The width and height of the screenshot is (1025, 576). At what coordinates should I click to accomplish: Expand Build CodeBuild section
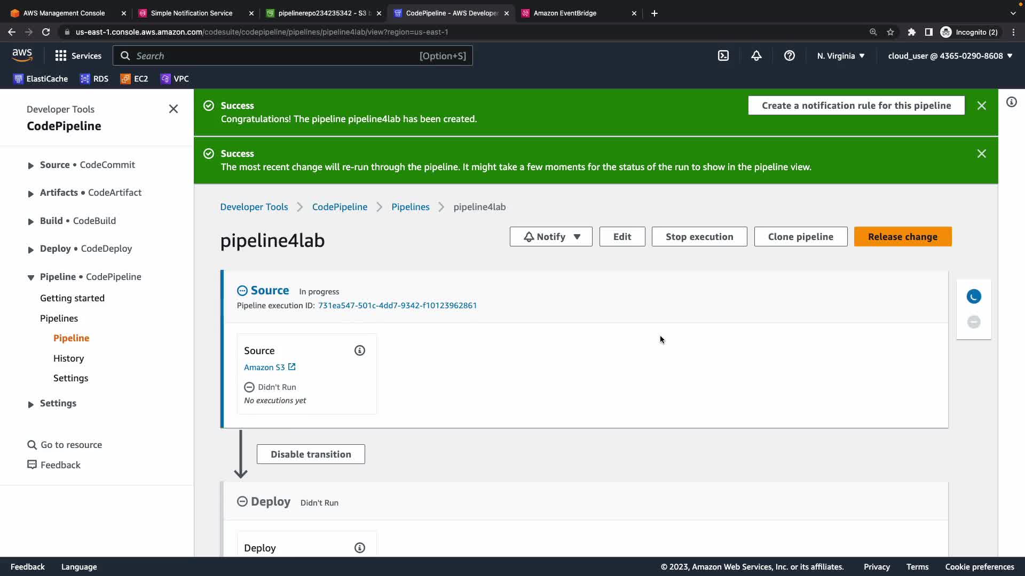(x=31, y=221)
